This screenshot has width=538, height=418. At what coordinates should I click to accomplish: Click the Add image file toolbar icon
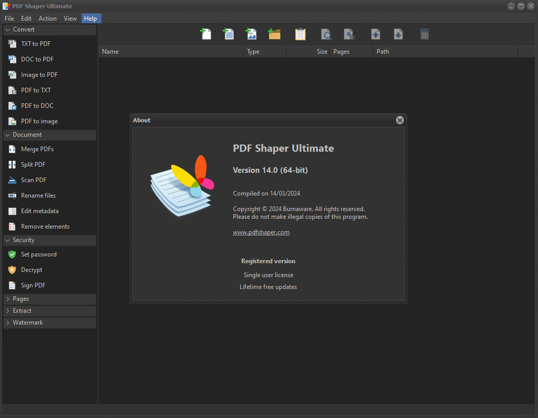point(251,34)
